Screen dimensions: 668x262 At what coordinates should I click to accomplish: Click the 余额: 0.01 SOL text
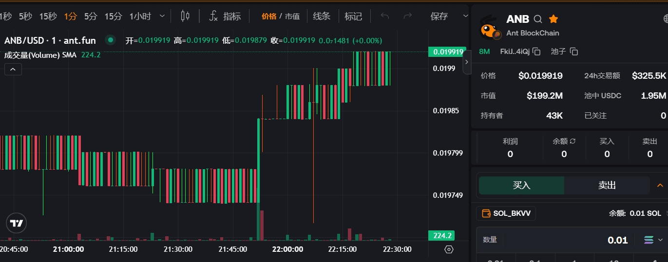635,213
